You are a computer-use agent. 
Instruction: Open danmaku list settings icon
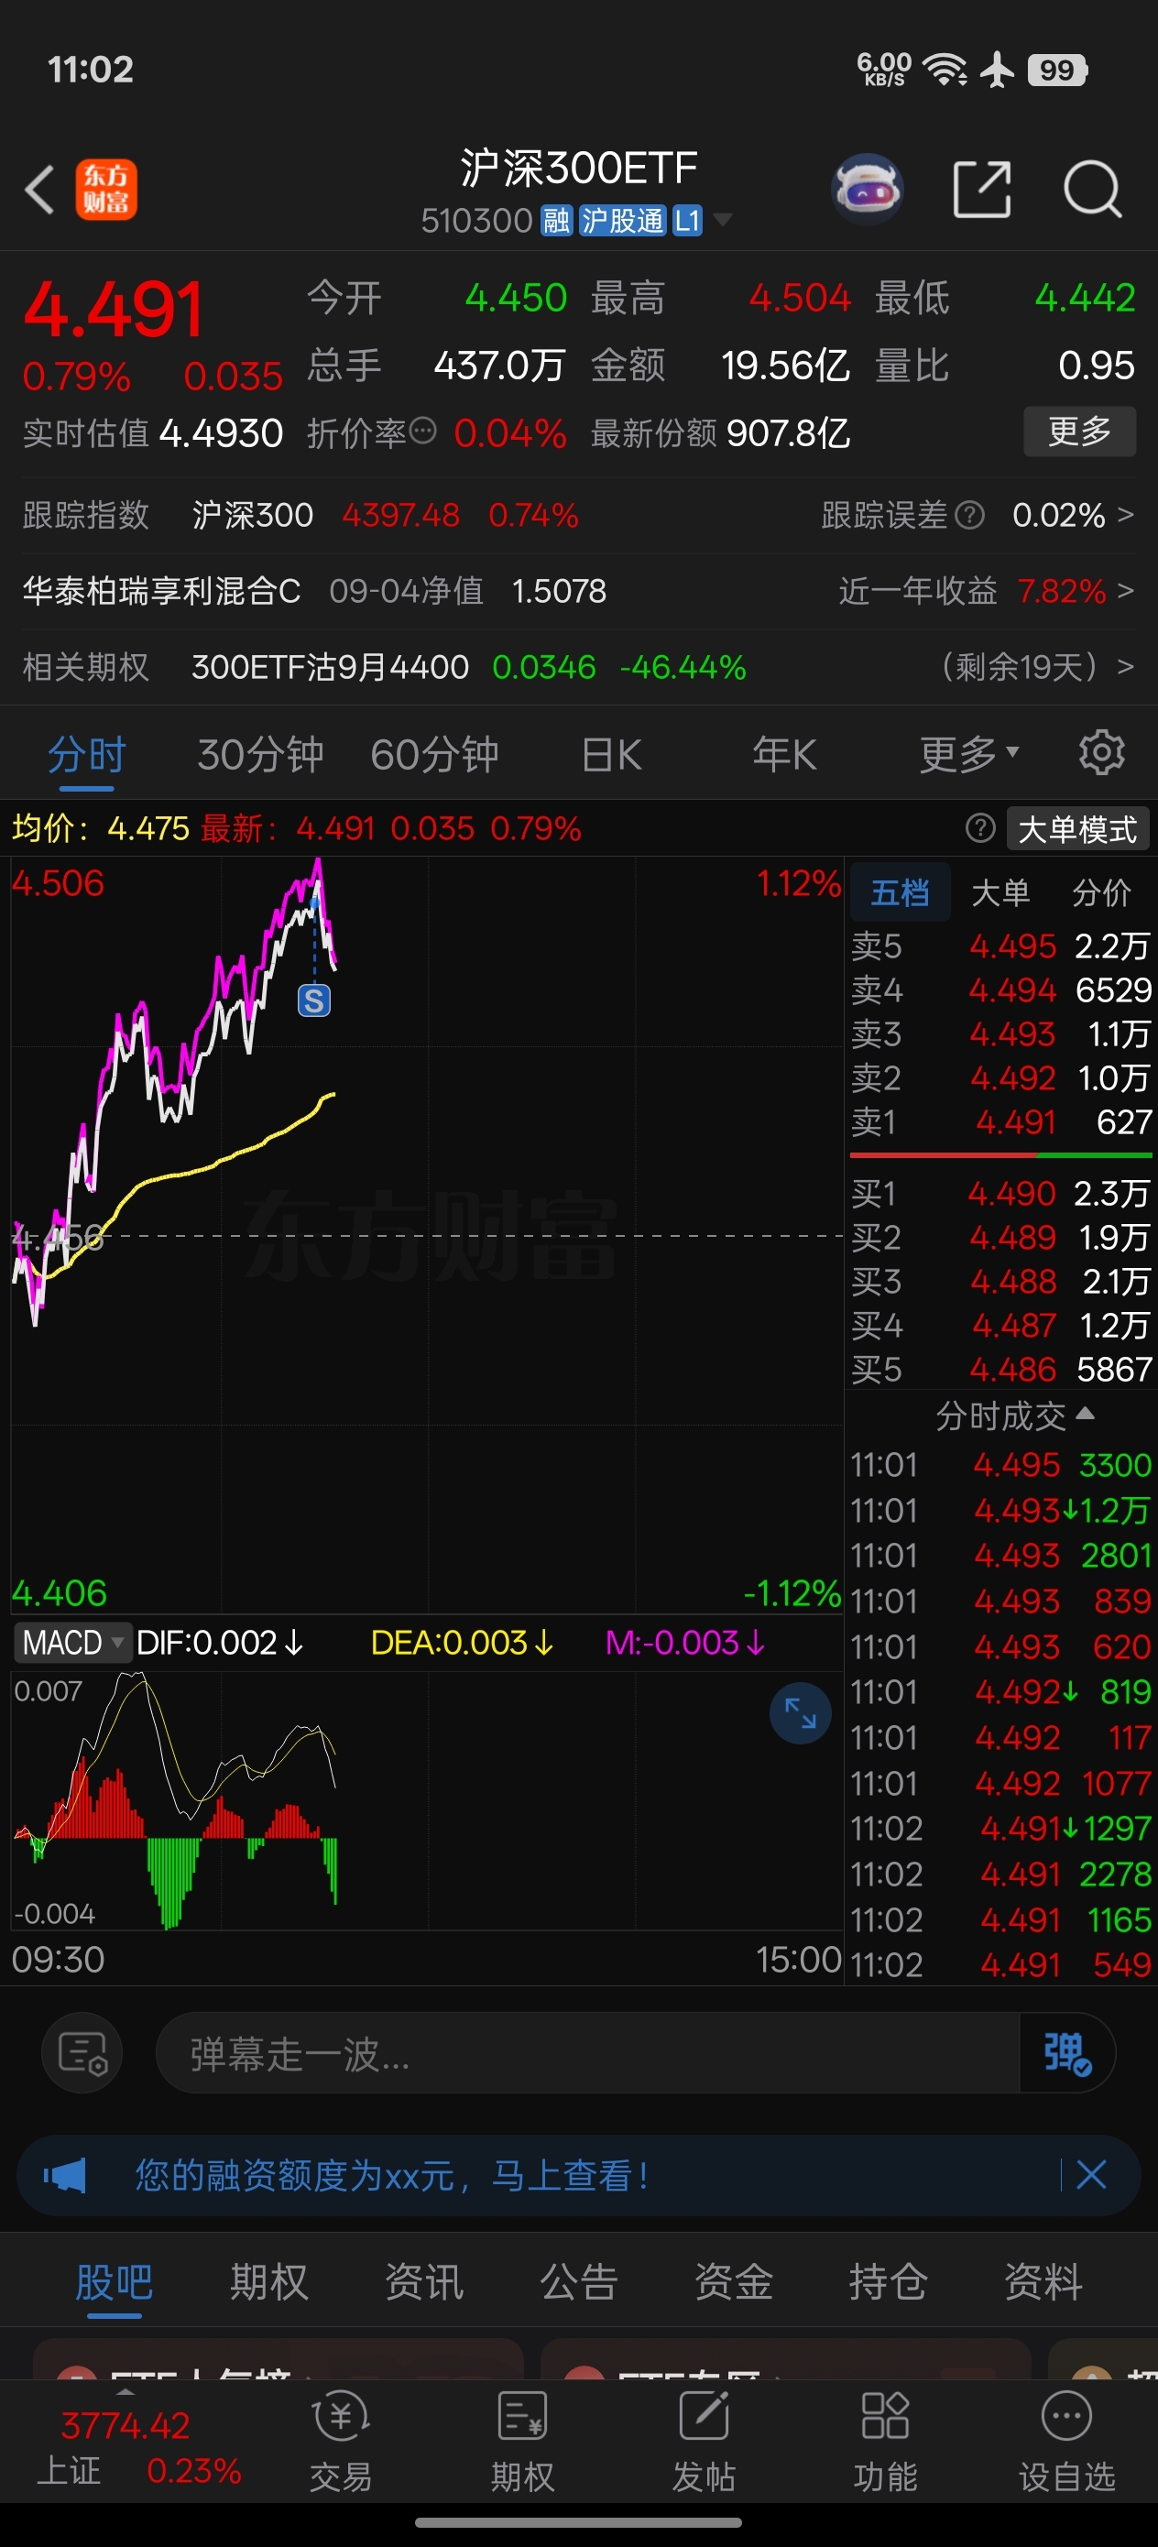coord(82,2053)
